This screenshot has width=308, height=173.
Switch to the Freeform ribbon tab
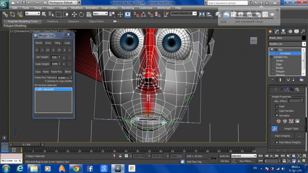point(53,22)
